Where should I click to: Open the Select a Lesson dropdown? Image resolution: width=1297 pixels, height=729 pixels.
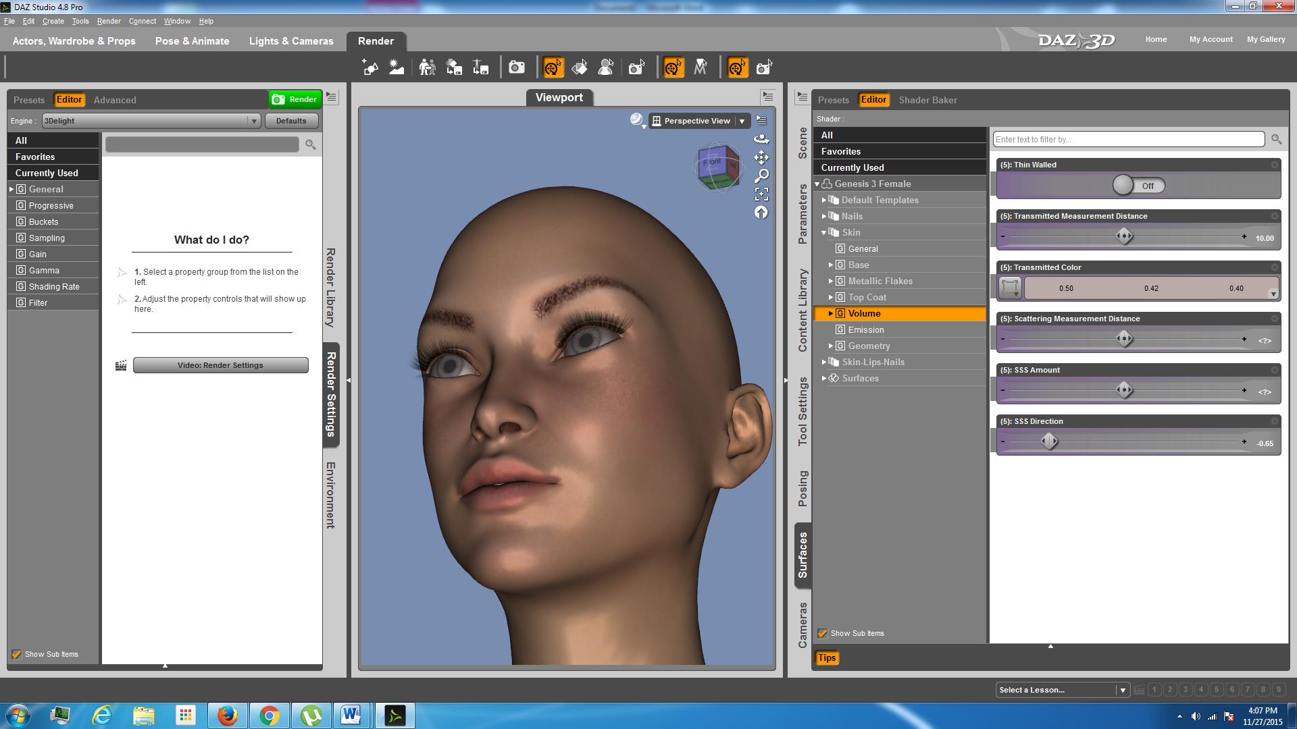pos(1063,690)
